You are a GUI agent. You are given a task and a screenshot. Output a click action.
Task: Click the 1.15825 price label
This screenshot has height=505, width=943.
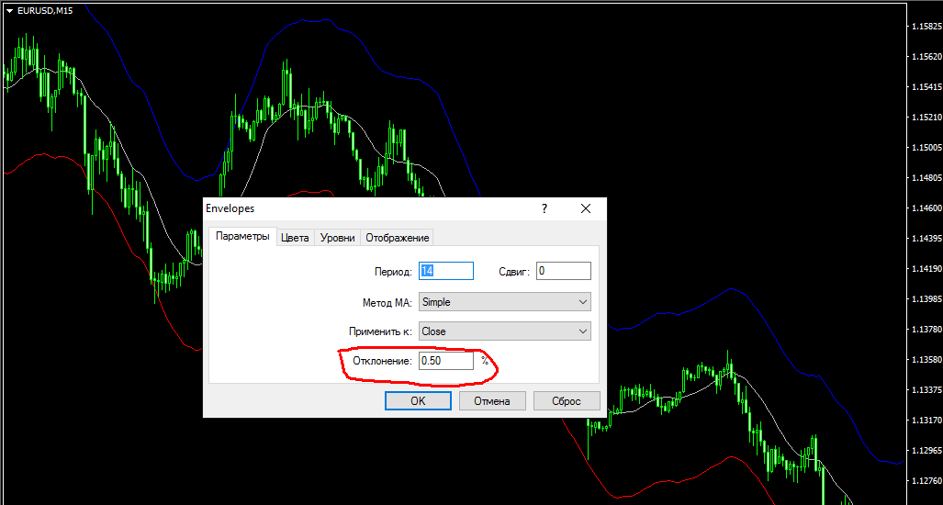926,27
